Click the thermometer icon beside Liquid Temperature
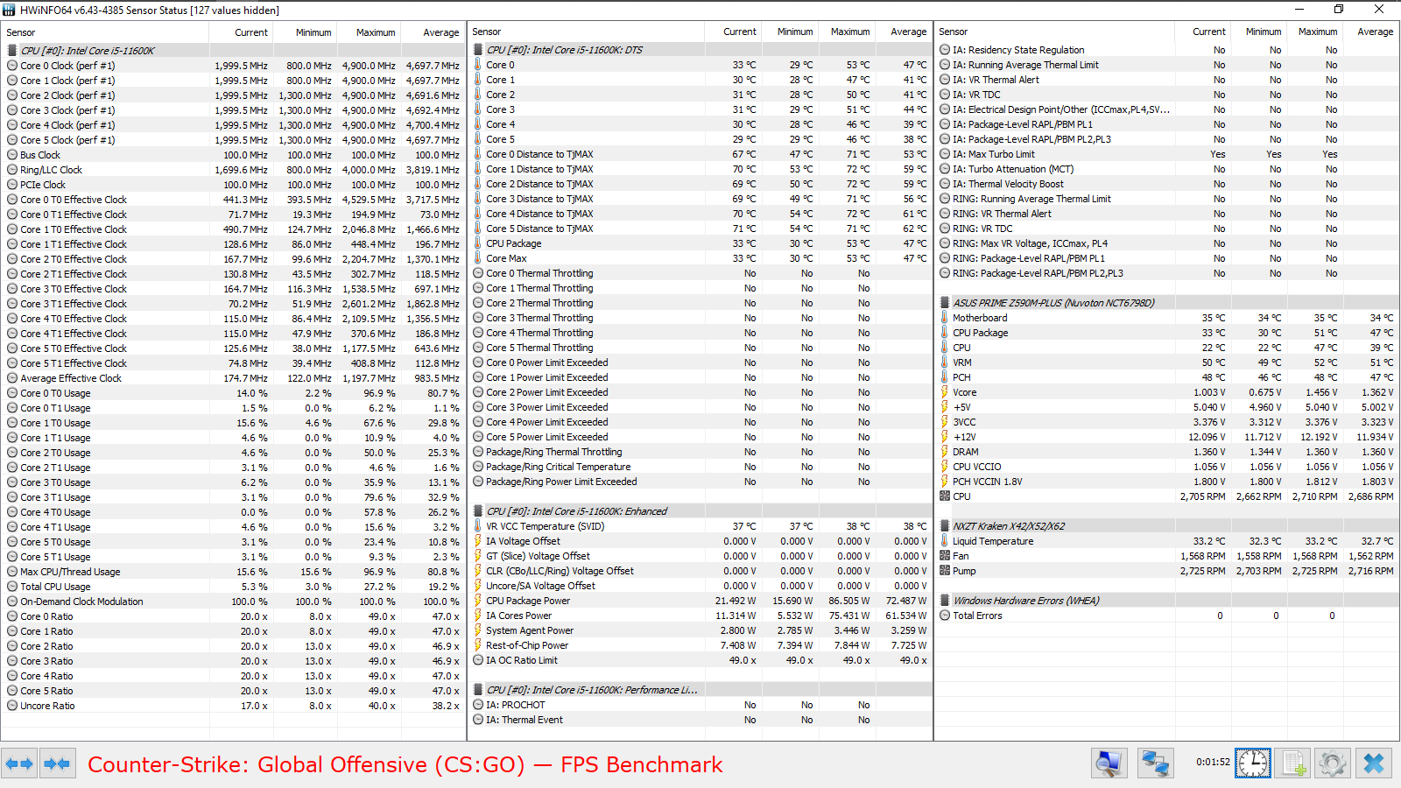 click(x=945, y=541)
